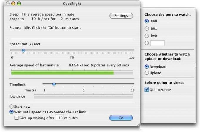Click the window resize grip corner
200x132 pixels.
coord(139,124)
